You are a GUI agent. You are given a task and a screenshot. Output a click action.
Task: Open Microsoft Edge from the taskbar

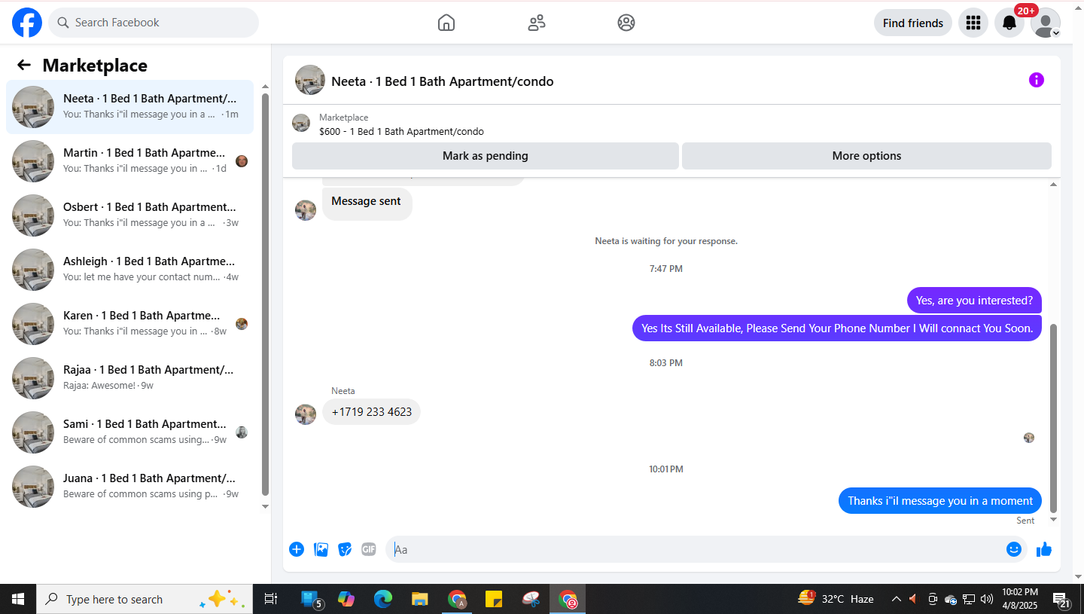click(383, 599)
